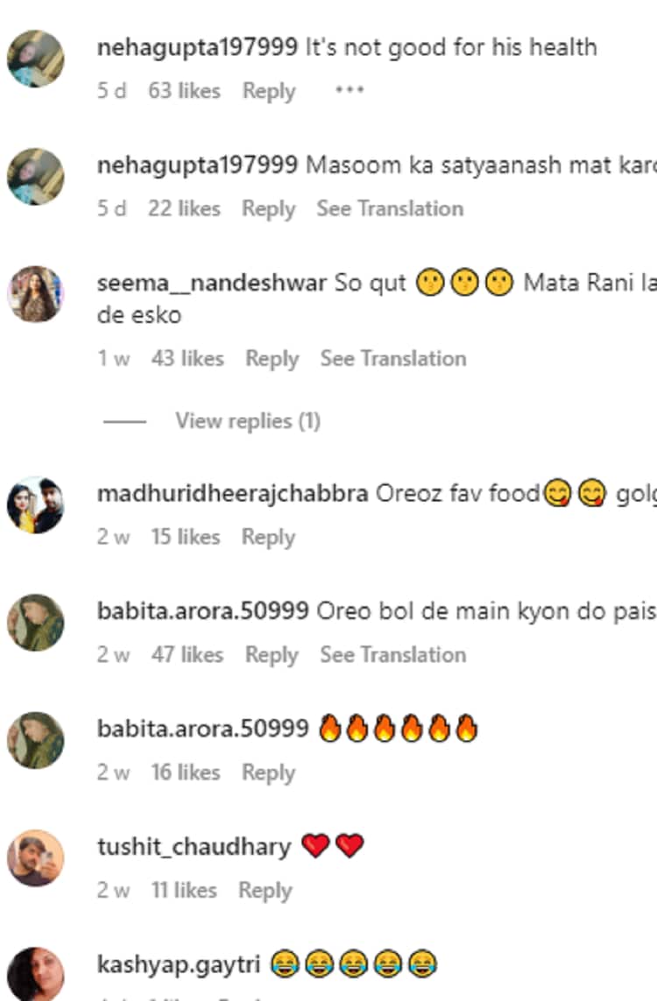This screenshot has width=657, height=1001.
Task: Show the 43 likes on seema's comment
Action: coord(187,358)
